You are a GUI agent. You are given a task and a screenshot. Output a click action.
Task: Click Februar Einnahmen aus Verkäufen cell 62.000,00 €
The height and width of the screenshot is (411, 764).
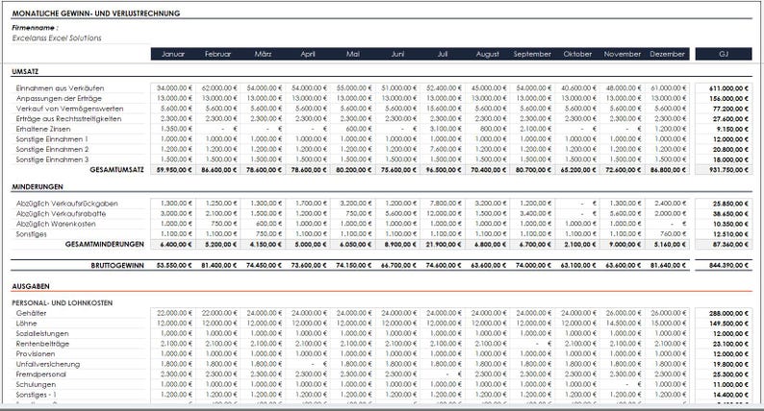pos(218,88)
